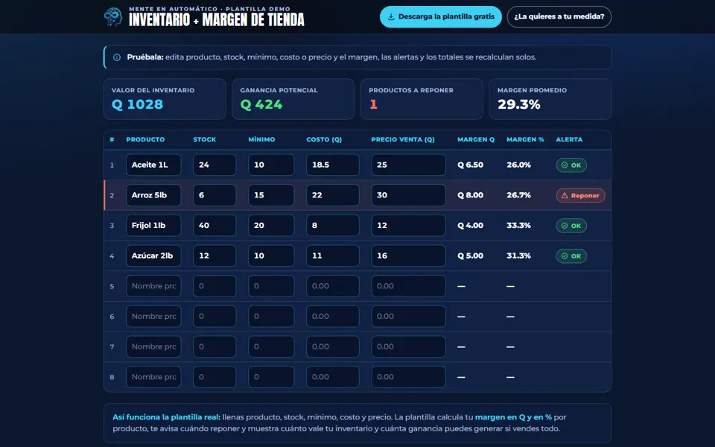The width and height of the screenshot is (715, 447).
Task: Click the brain logo icon in header
Action: 112,17
